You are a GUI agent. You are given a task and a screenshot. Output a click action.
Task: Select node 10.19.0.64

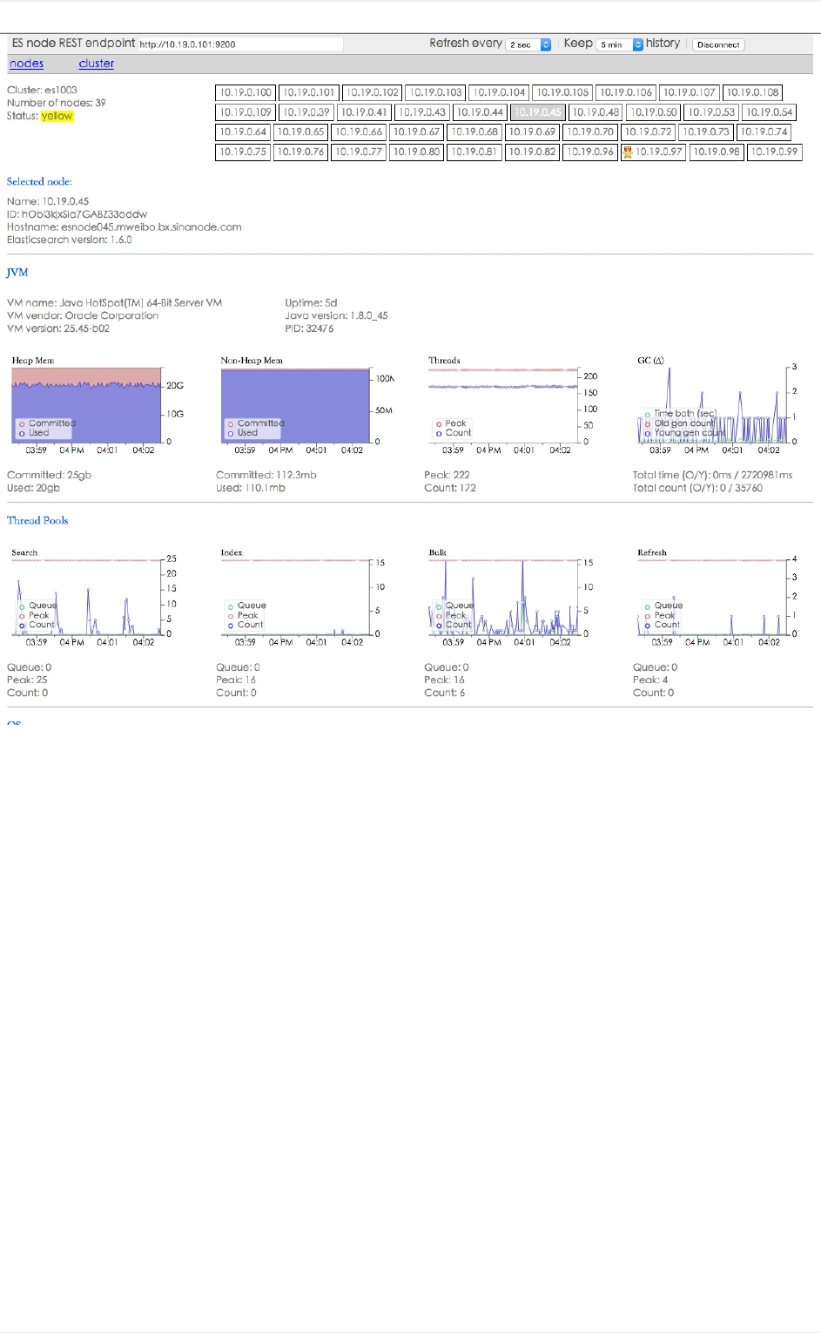pyautogui.click(x=243, y=132)
